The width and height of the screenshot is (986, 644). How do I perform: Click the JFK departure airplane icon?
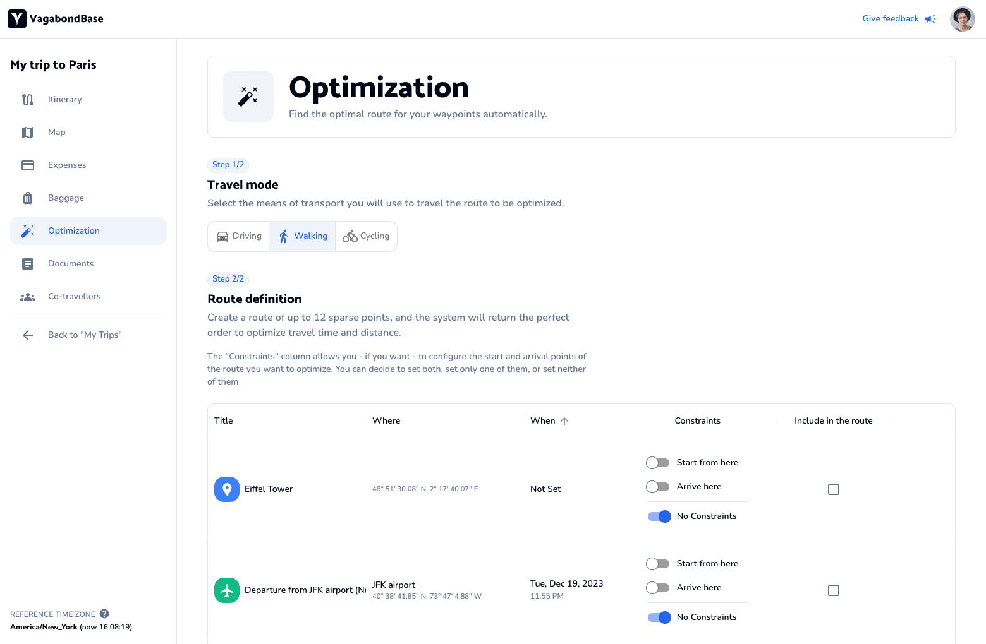227,590
